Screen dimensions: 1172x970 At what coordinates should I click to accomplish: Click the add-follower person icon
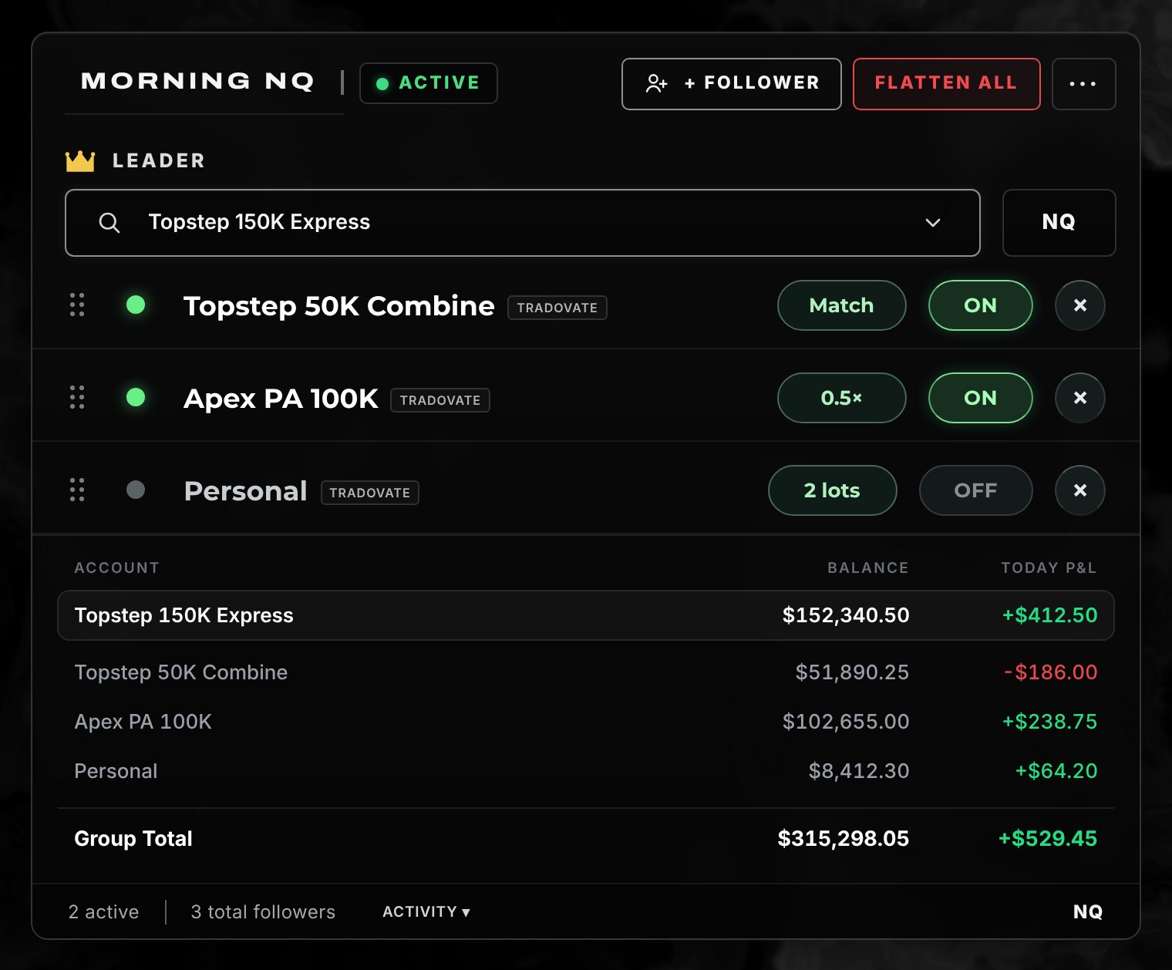point(656,83)
